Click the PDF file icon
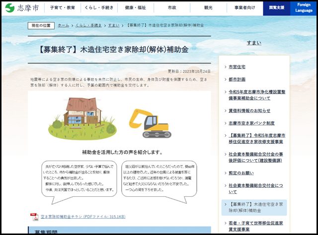Viewport: 318px width, 235px height. point(34,217)
